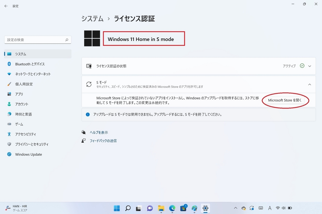Screen dimensions: 322x214
Task: Click the certificate icon beside ライセンス認証の状態
Action: click(89, 66)
